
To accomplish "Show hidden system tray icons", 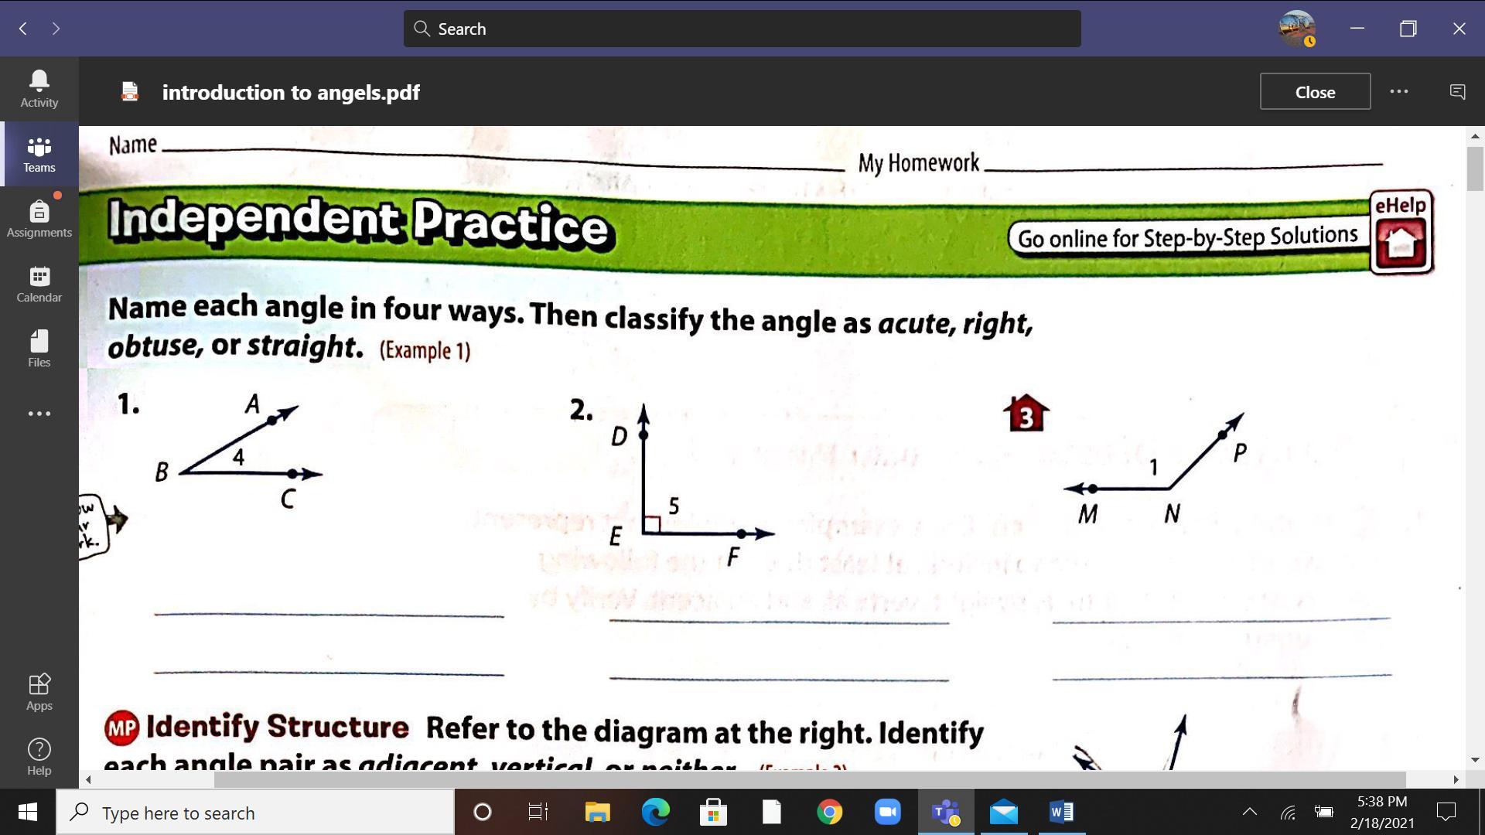I will (x=1249, y=812).
